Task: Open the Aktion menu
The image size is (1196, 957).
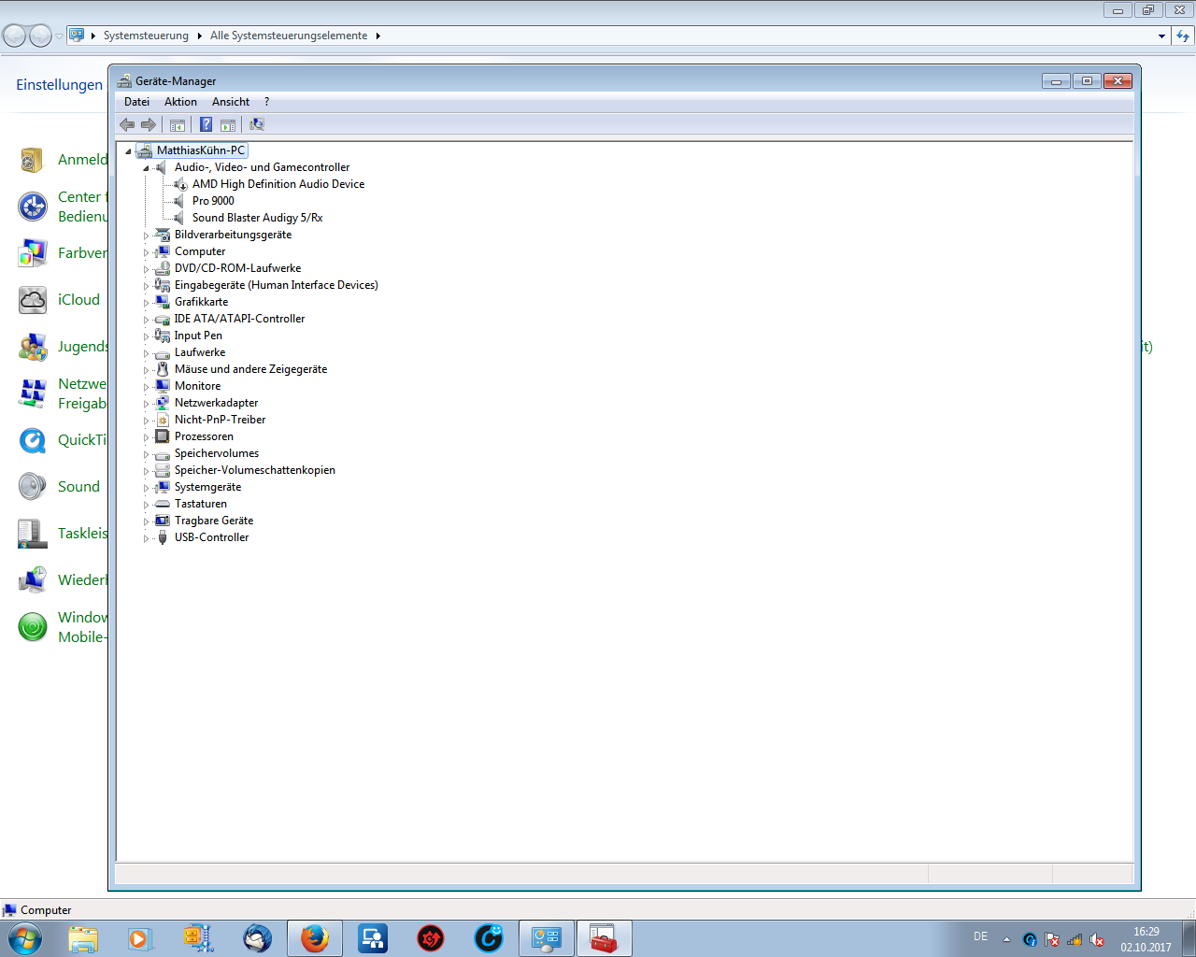Action: click(x=180, y=102)
